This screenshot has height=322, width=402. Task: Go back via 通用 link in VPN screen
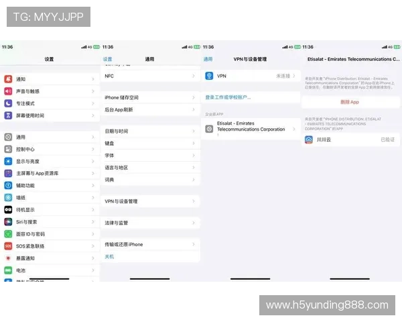pyautogui.click(x=208, y=59)
